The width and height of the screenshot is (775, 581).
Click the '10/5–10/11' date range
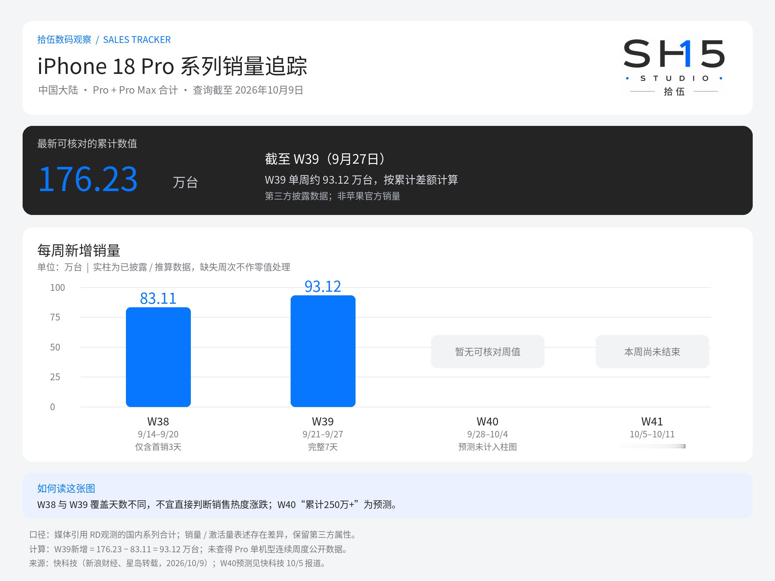coord(652,434)
